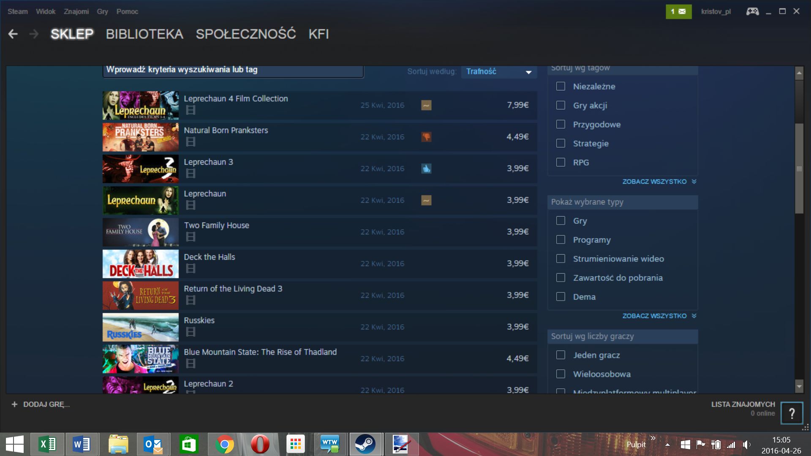Screen dimensions: 811x456
Task: Check the Strategie tag filter
Action: (561, 144)
